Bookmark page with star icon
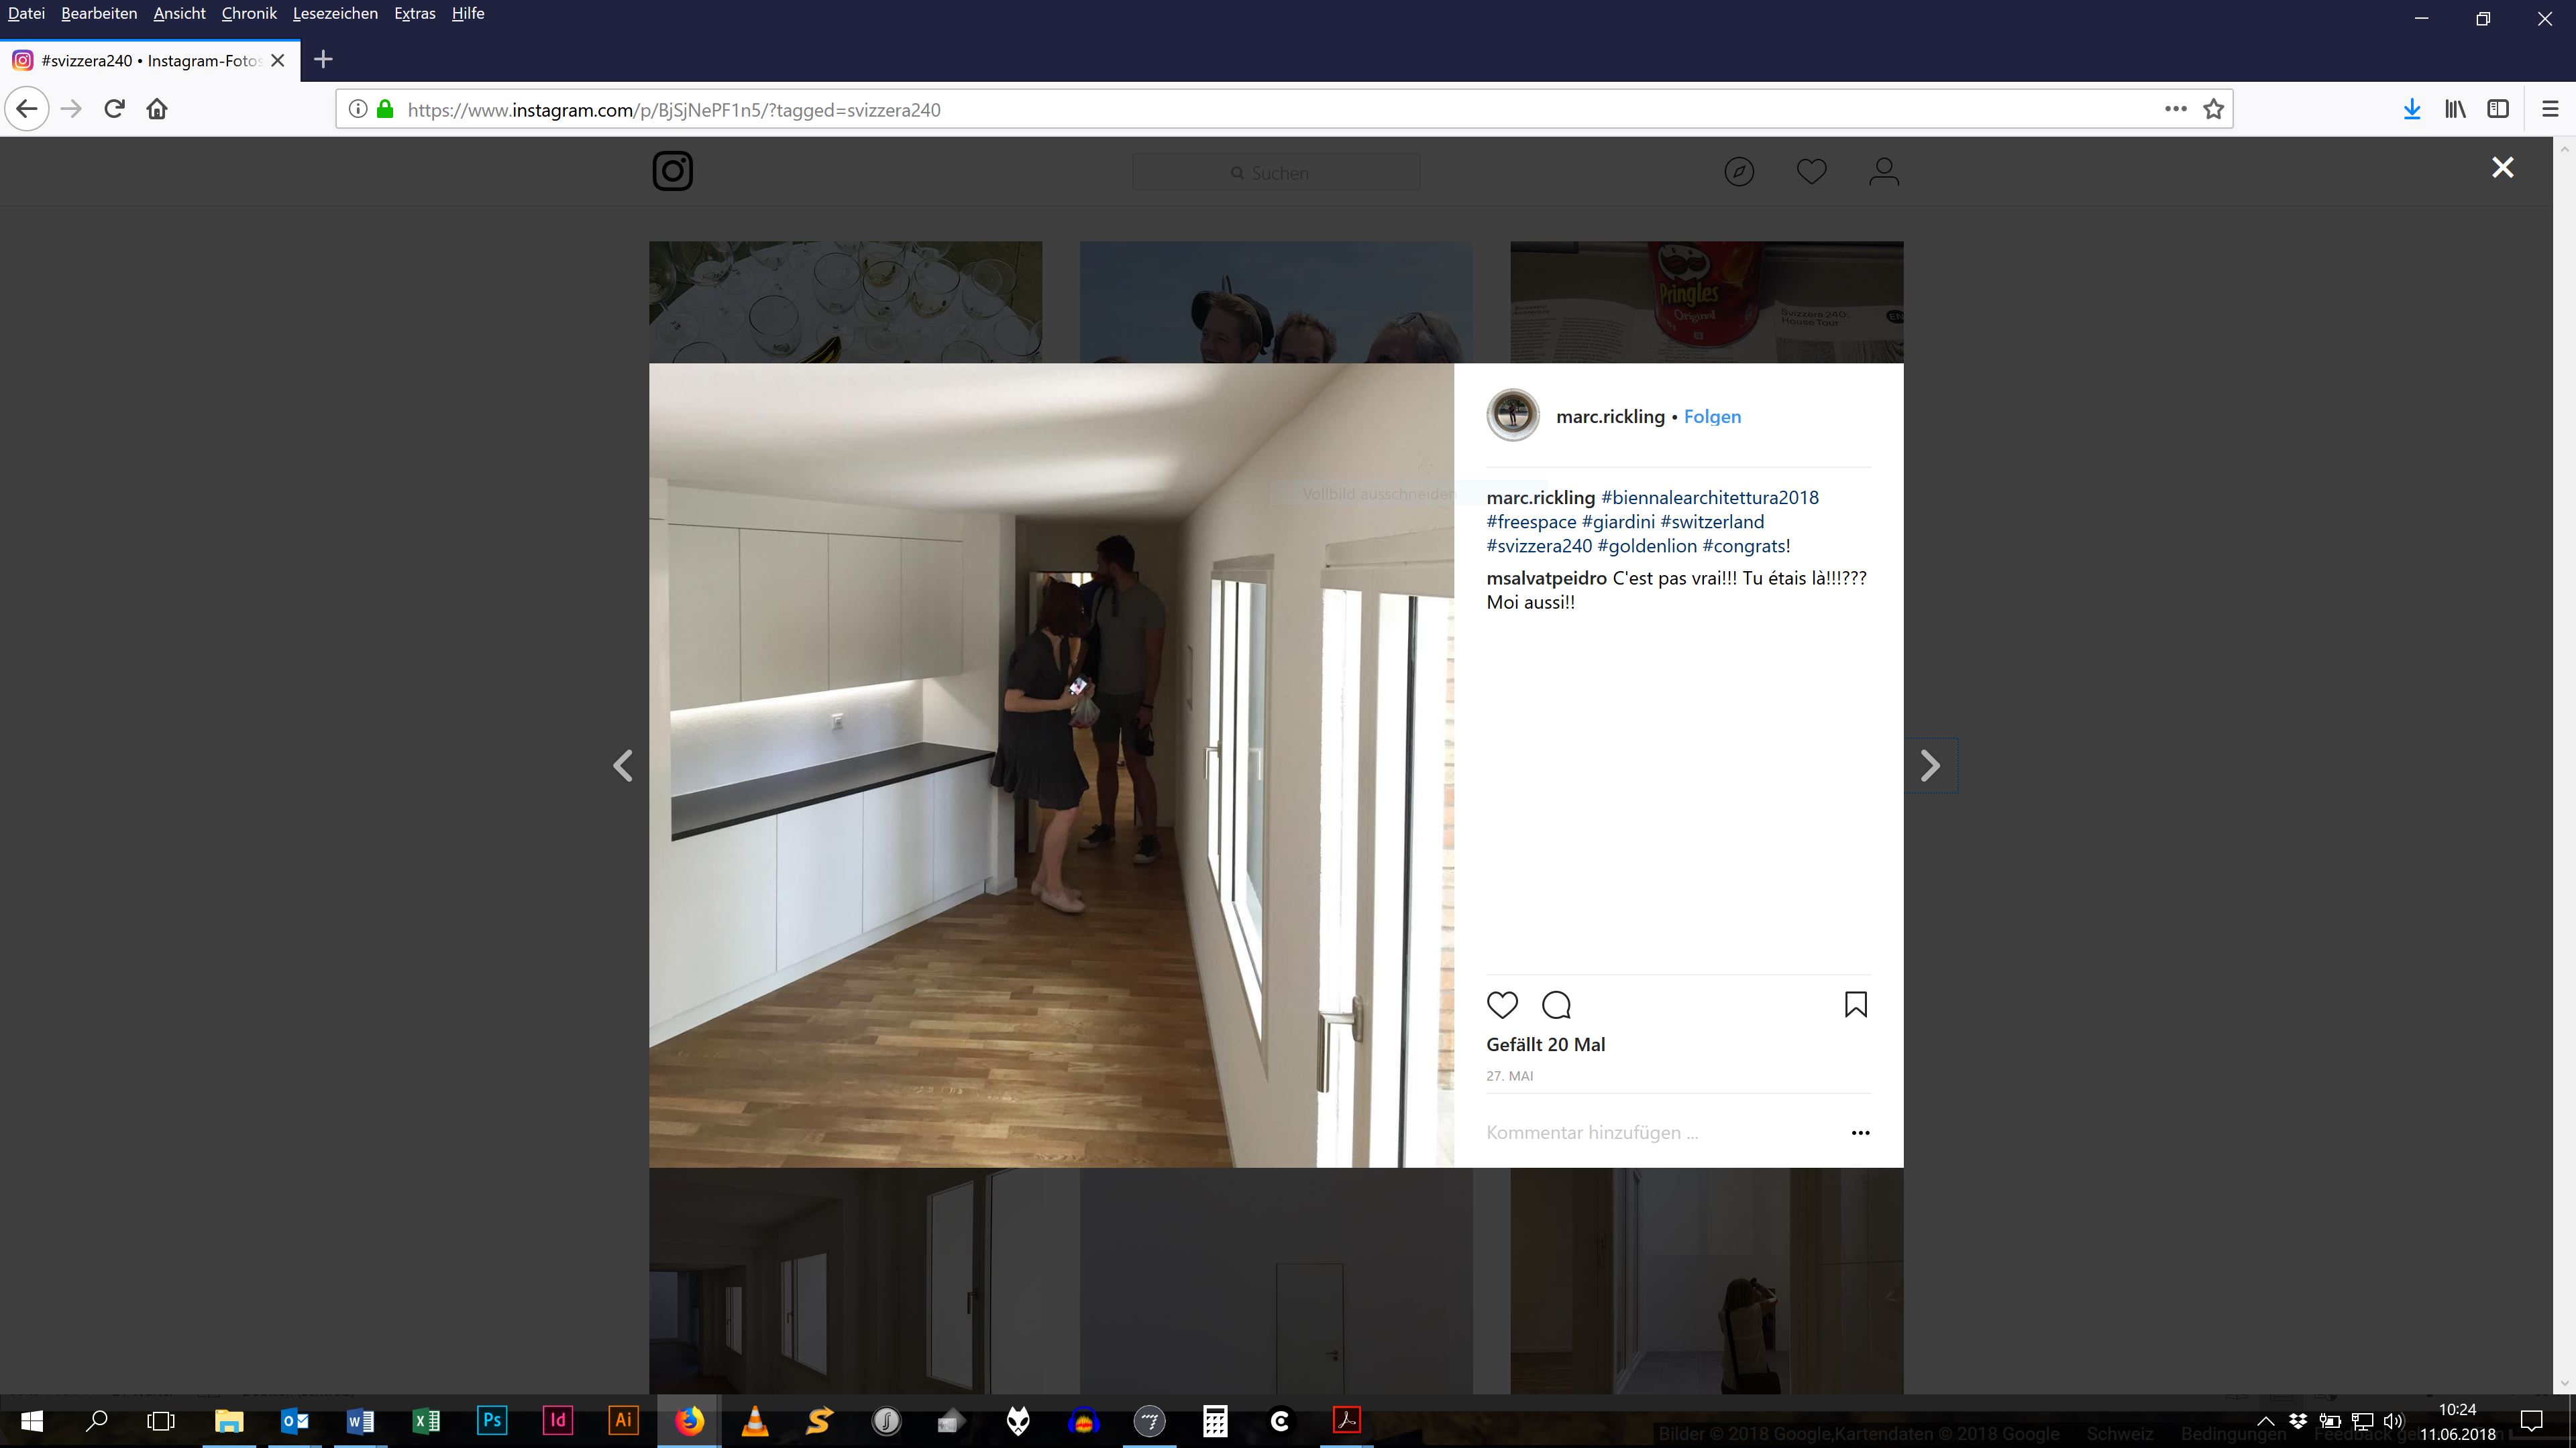 click(2213, 109)
